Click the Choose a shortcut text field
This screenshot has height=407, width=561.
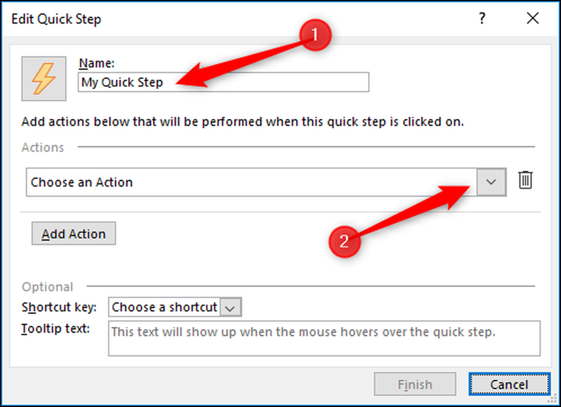(164, 307)
